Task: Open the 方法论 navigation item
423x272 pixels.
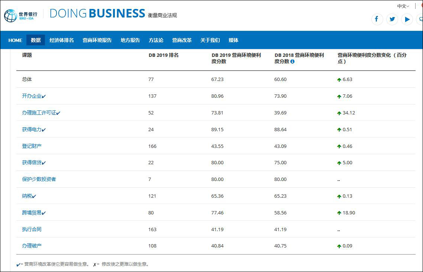Action: [x=156, y=40]
